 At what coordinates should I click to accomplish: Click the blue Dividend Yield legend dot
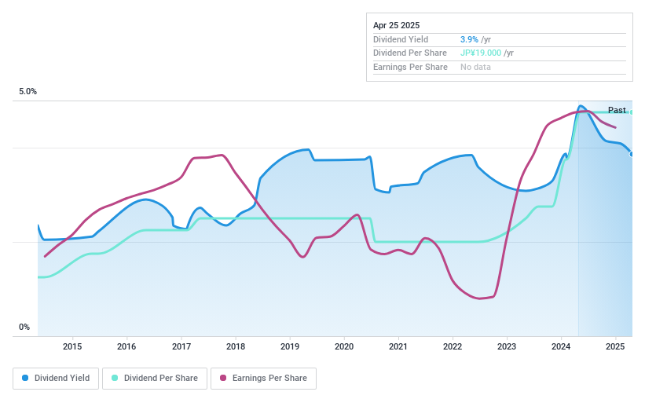click(26, 378)
